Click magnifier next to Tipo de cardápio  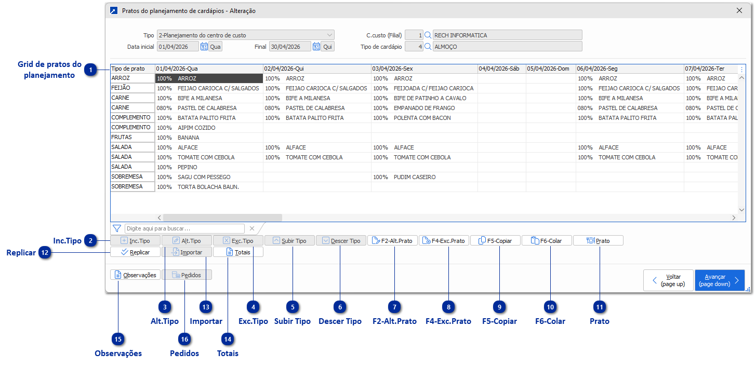point(428,47)
